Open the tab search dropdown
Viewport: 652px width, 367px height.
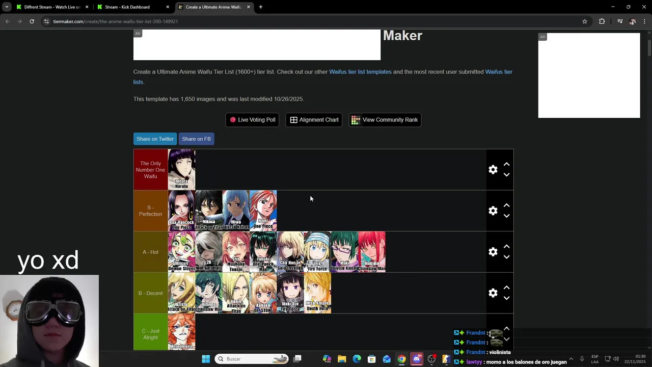tap(7, 7)
